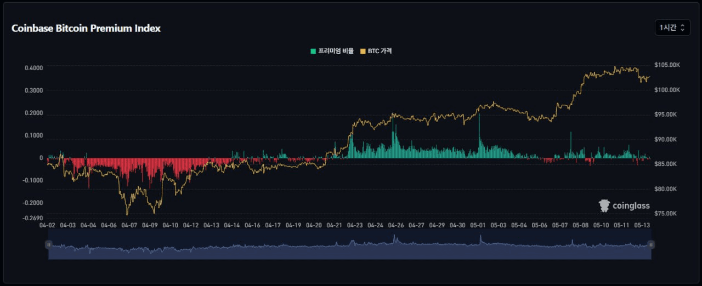Click the 05-13 date label
Screen dimensions: 702x286
tap(642, 225)
